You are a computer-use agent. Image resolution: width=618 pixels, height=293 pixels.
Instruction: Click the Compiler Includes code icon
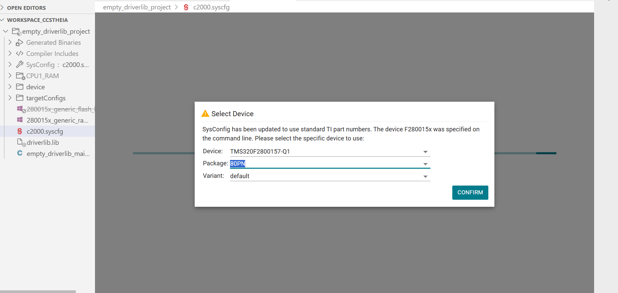[x=20, y=54]
